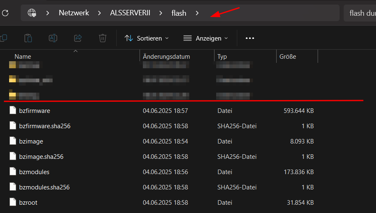Sort by the Name column header
The height and width of the screenshot is (213, 376).
23,57
